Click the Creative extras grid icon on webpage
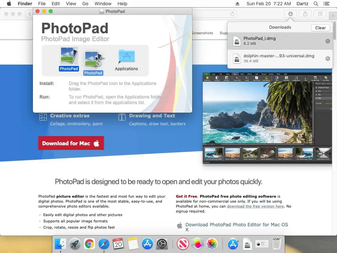Image resolution: width=337 pixels, height=253 pixels. click(x=43, y=117)
